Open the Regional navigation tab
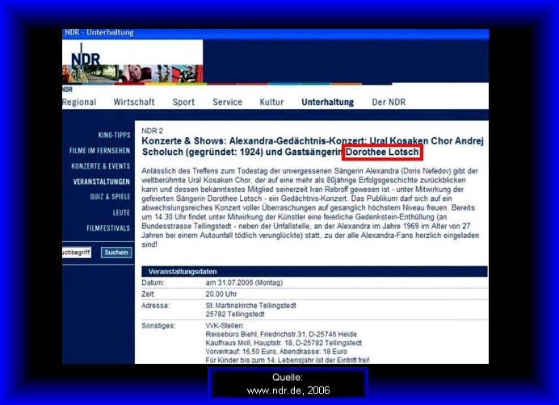This screenshot has height=405, width=559. (x=79, y=102)
